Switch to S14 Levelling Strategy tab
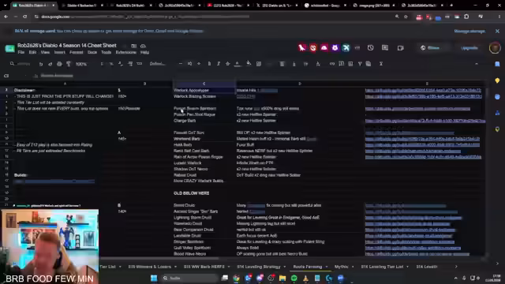505x284 pixels. 259,267
